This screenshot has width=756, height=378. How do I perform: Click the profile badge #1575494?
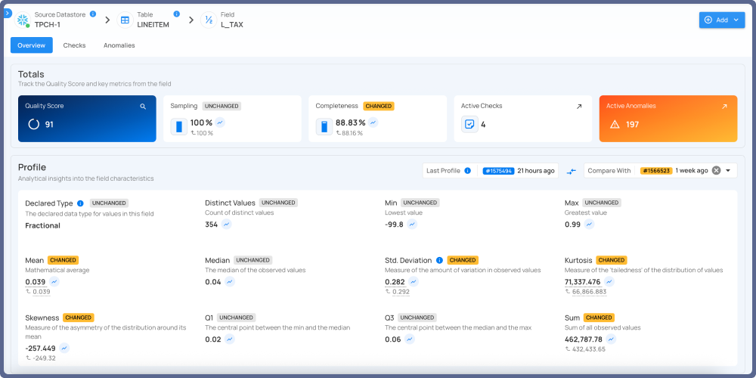[x=498, y=171]
